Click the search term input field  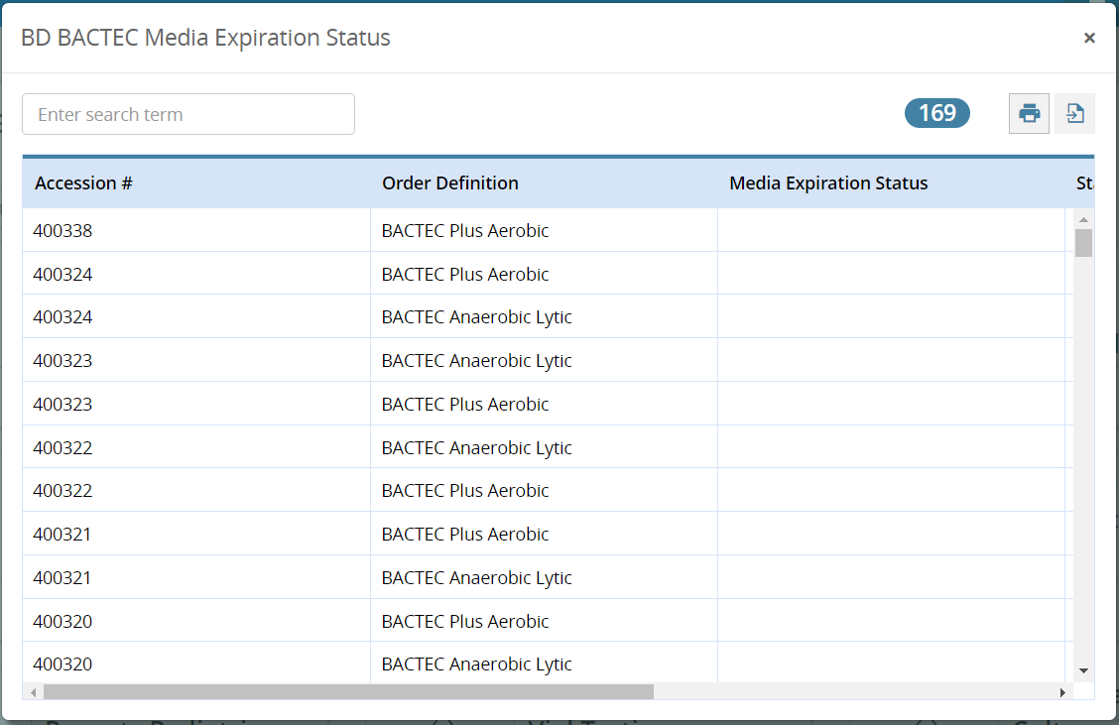(x=188, y=114)
